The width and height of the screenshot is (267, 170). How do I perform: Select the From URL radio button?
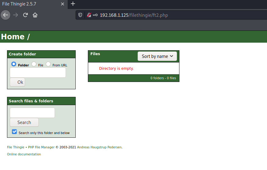coord(48,64)
